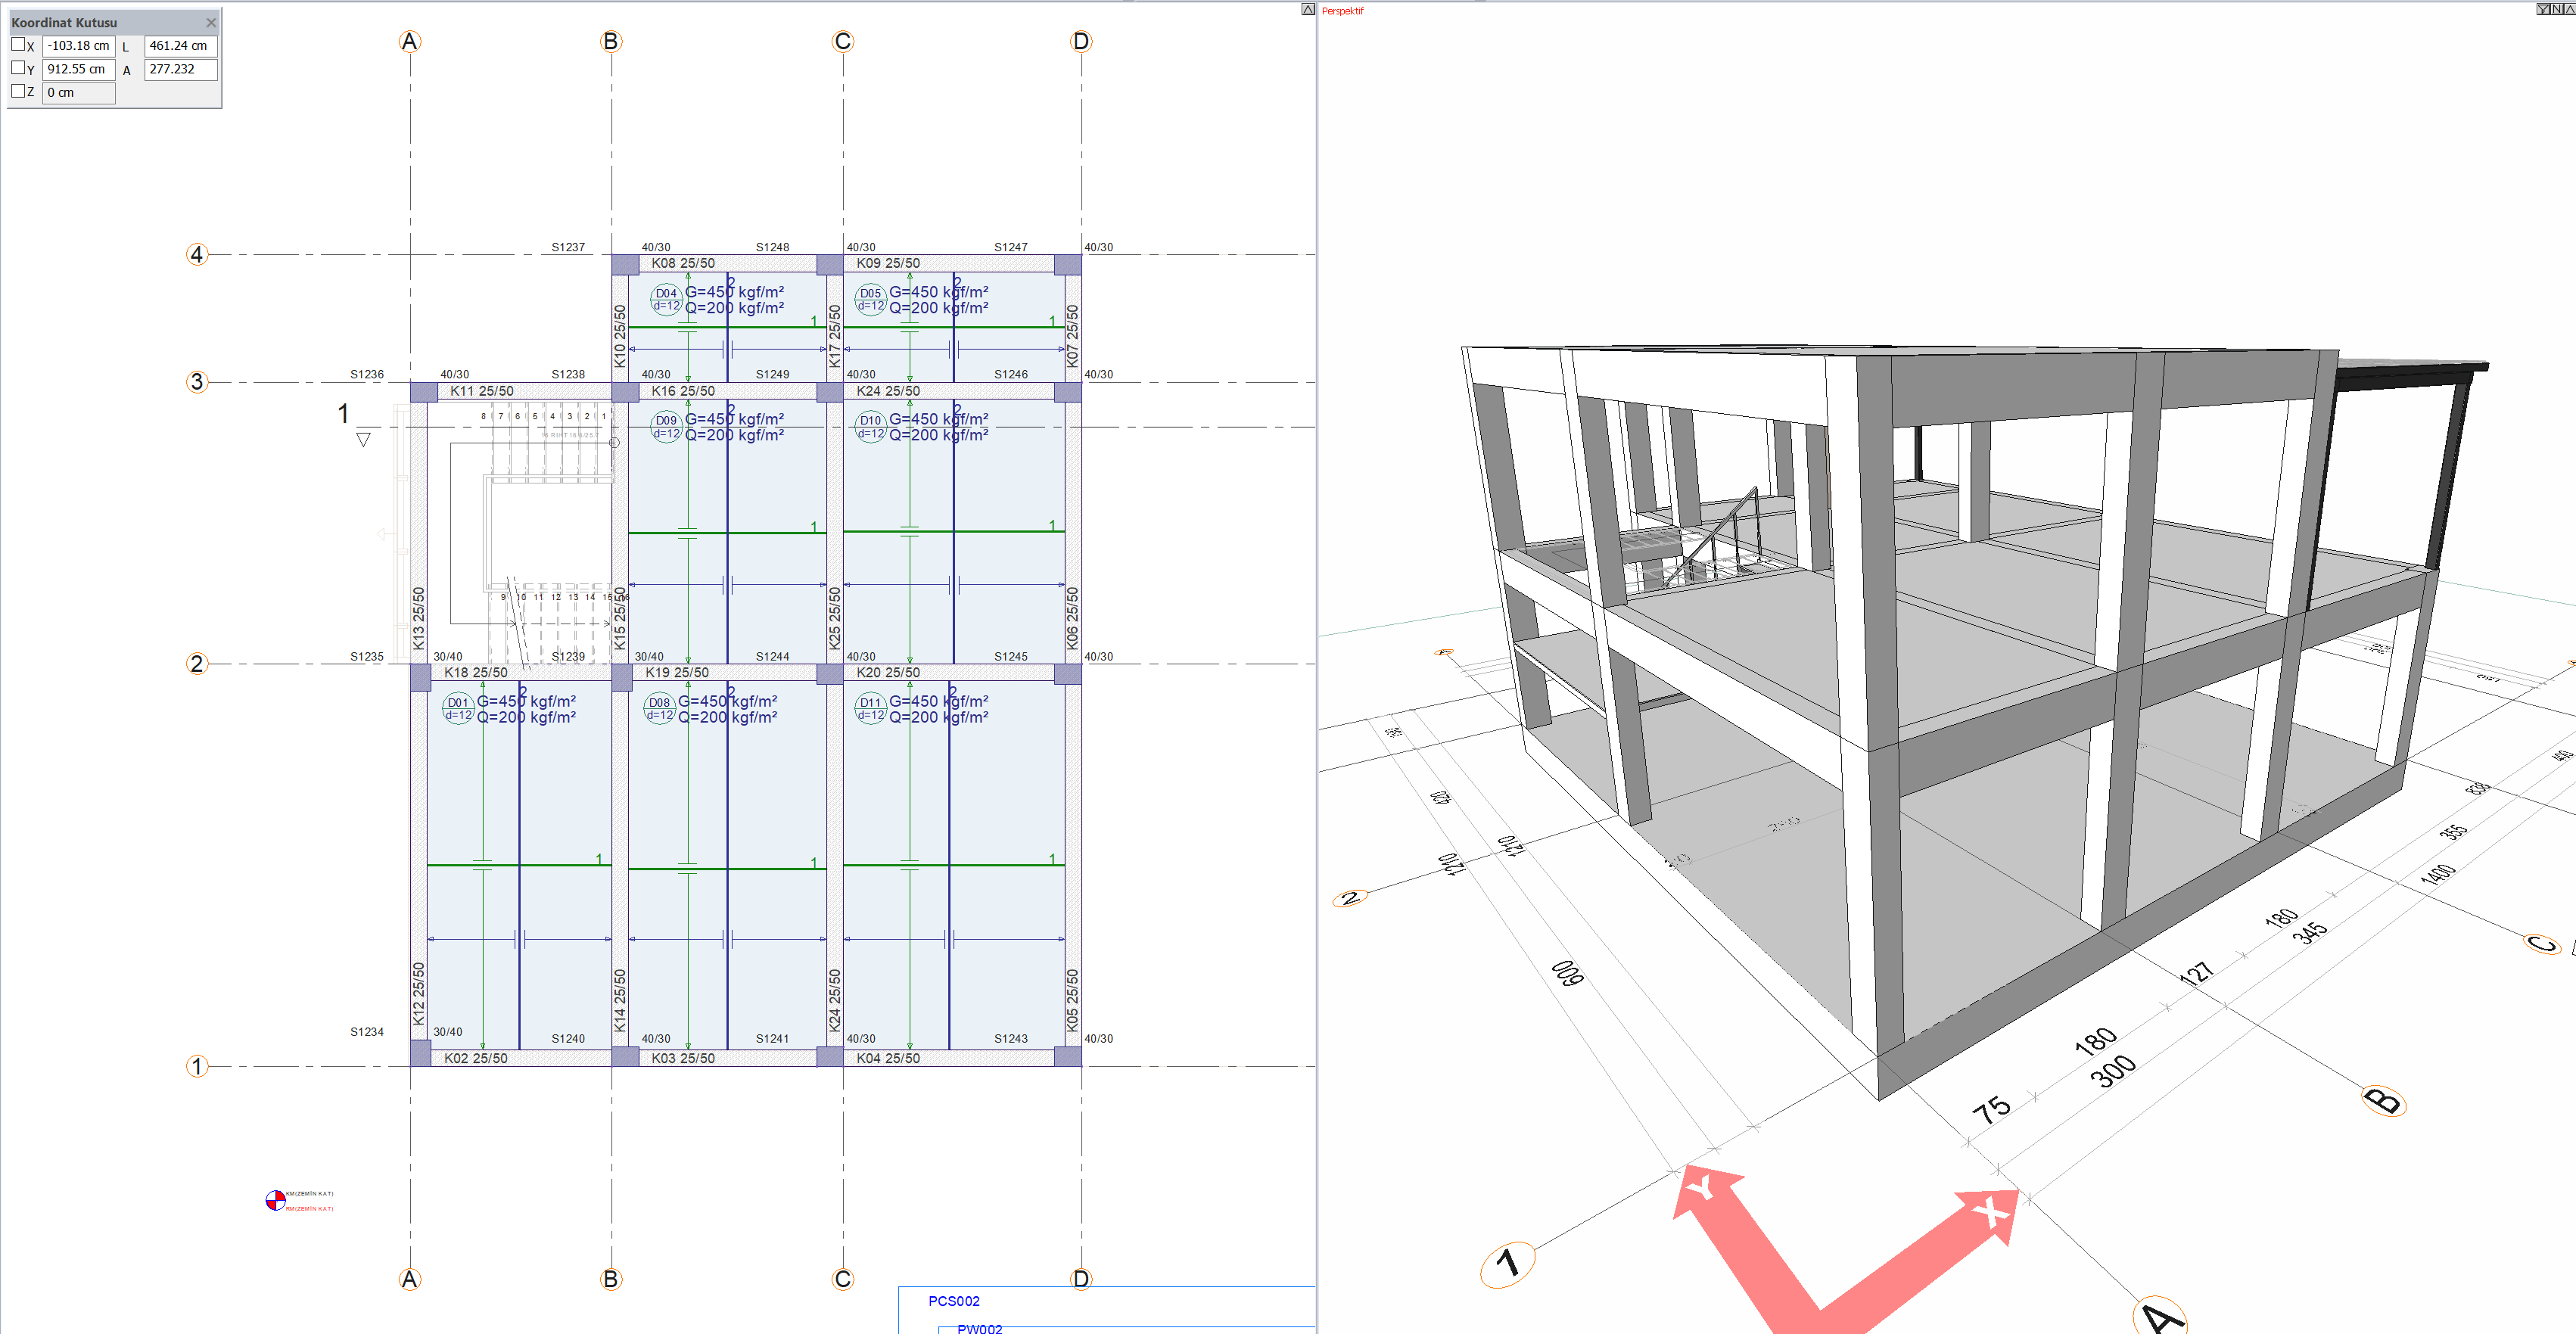Enable the Y coordinate lock checkbox
Screen dimensions: 2576x1334
pos(18,68)
